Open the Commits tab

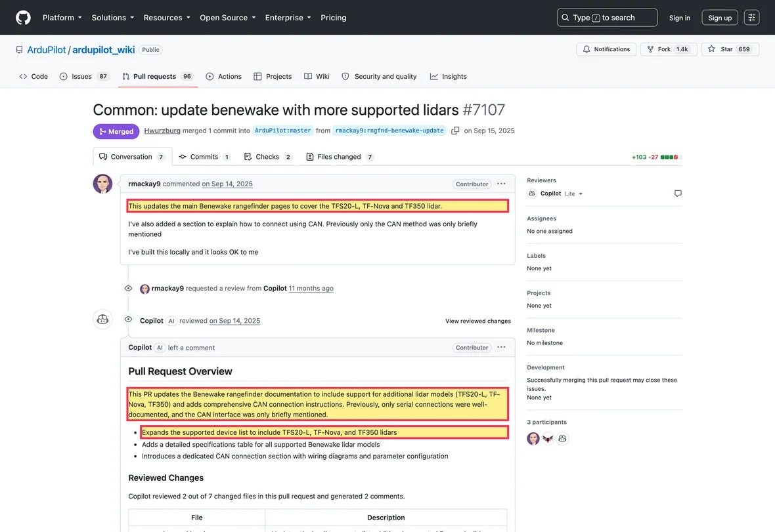click(204, 157)
